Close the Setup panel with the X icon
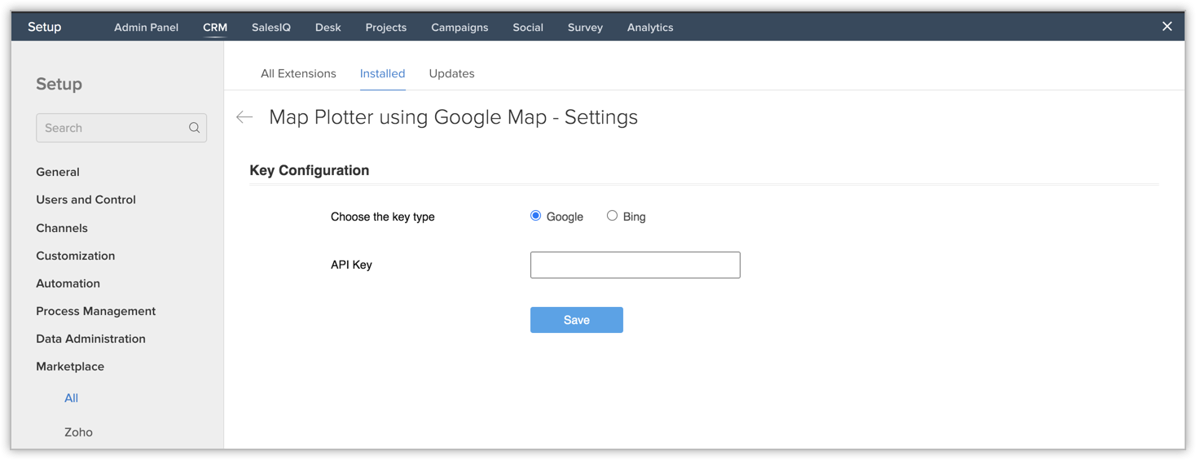Screen dimensions: 1196x460 [1167, 27]
